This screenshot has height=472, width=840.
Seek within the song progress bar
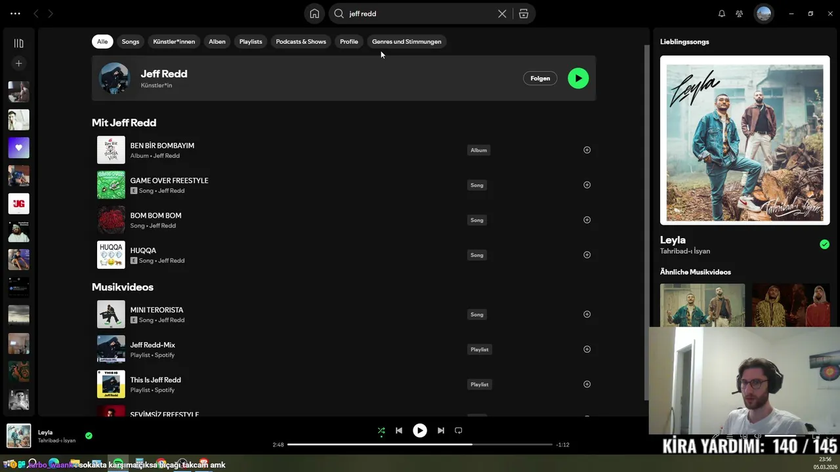click(x=420, y=444)
